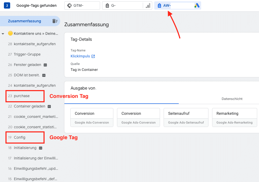Select event 19 Config in the list
Screen dimensions: 259x182
20,138
